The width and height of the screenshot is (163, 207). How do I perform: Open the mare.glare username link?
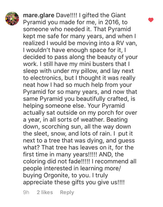click(38, 16)
